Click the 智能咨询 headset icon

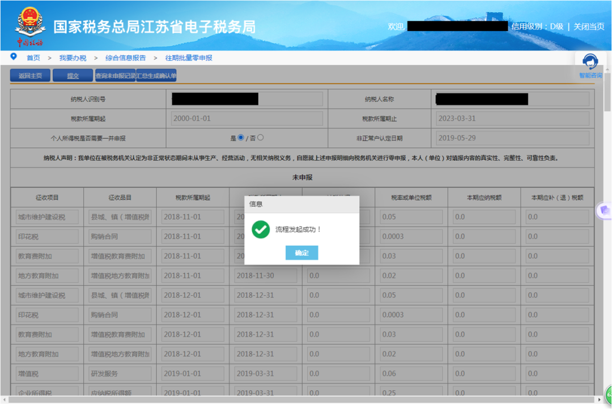[x=590, y=62]
